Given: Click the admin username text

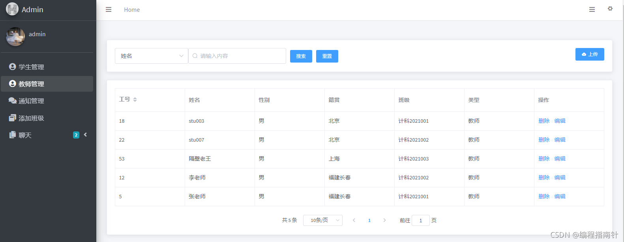Looking at the screenshot, I should [37, 34].
